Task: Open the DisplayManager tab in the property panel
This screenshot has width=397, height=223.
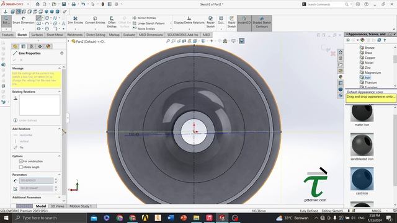Action: tap(48, 46)
